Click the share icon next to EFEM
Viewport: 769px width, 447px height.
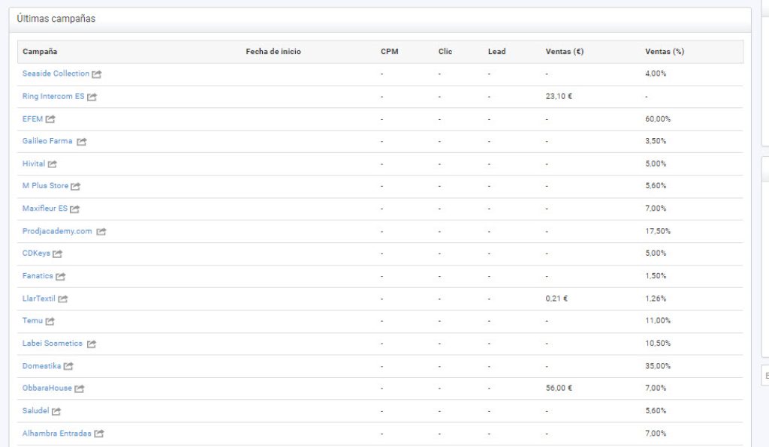(x=50, y=119)
